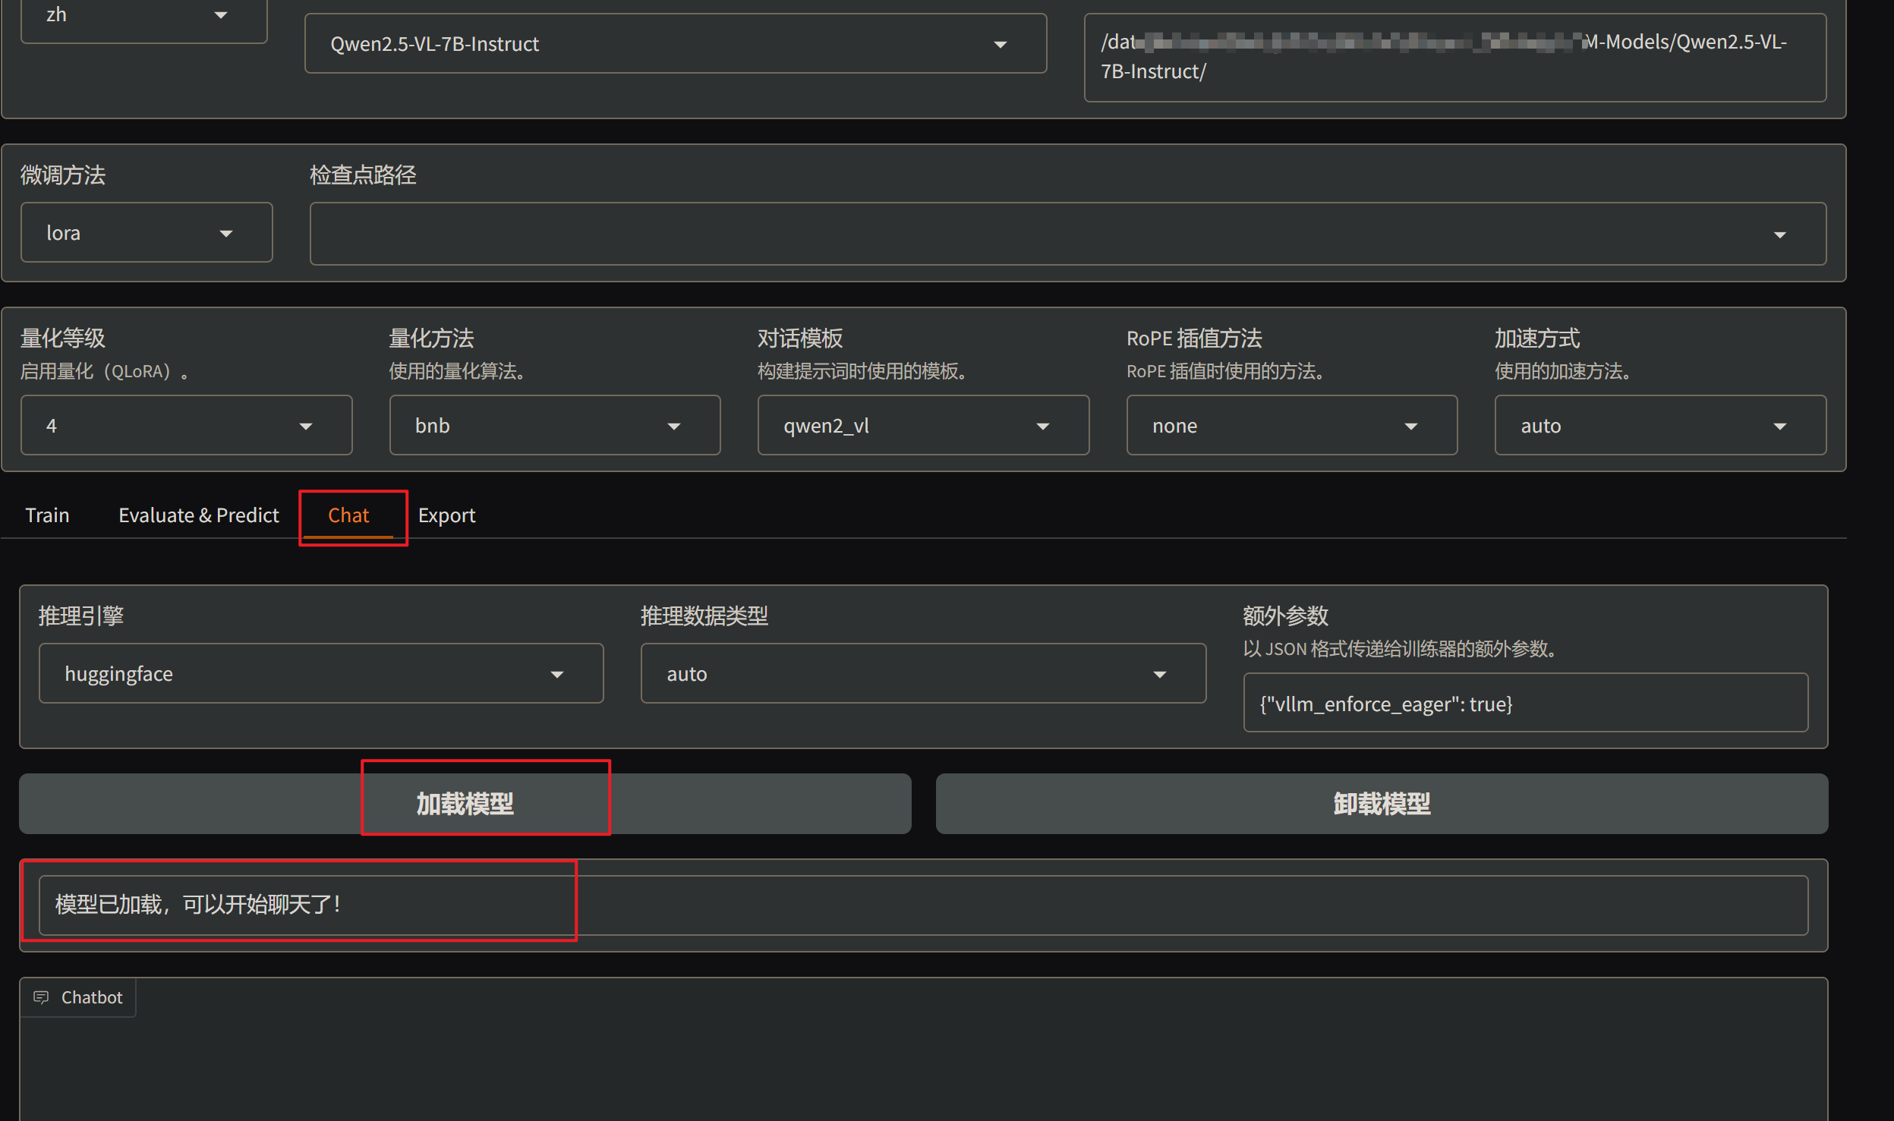Open the booster dropdown showing auto
Viewport: 1894px width, 1121px height.
click(x=1659, y=426)
